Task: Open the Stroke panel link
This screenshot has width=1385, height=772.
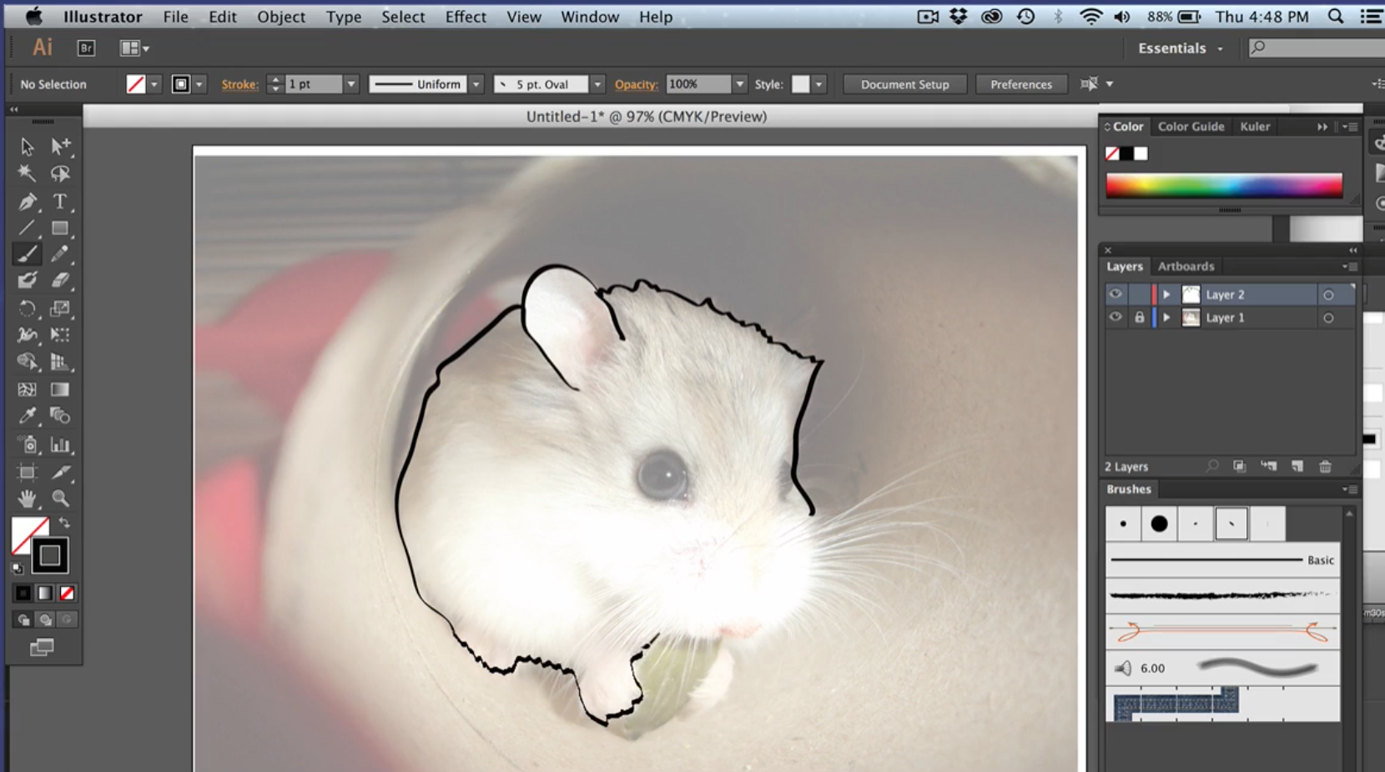Action: pyautogui.click(x=239, y=84)
